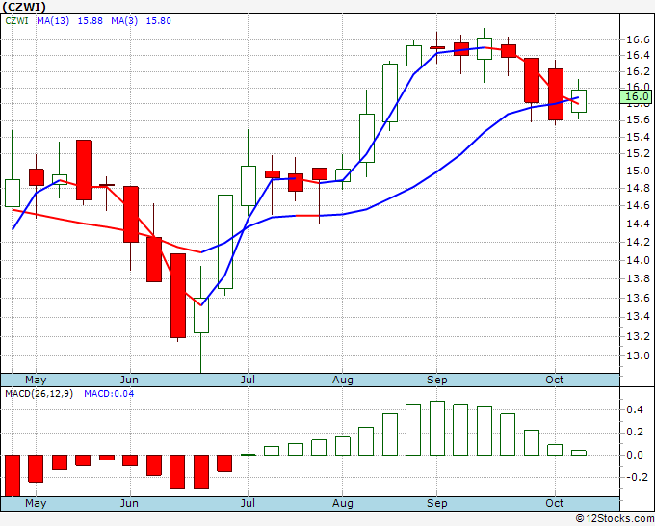Screen dimensions: 655x526
Task: Click the 16.4 price axis label
Action: coord(638,56)
